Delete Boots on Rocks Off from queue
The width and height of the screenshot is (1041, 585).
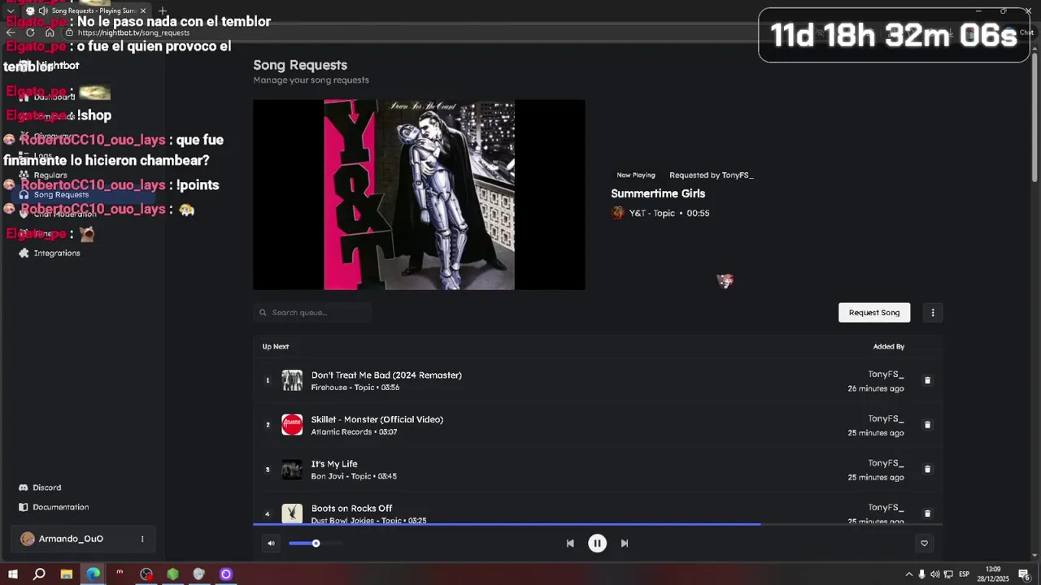pyautogui.click(x=927, y=513)
